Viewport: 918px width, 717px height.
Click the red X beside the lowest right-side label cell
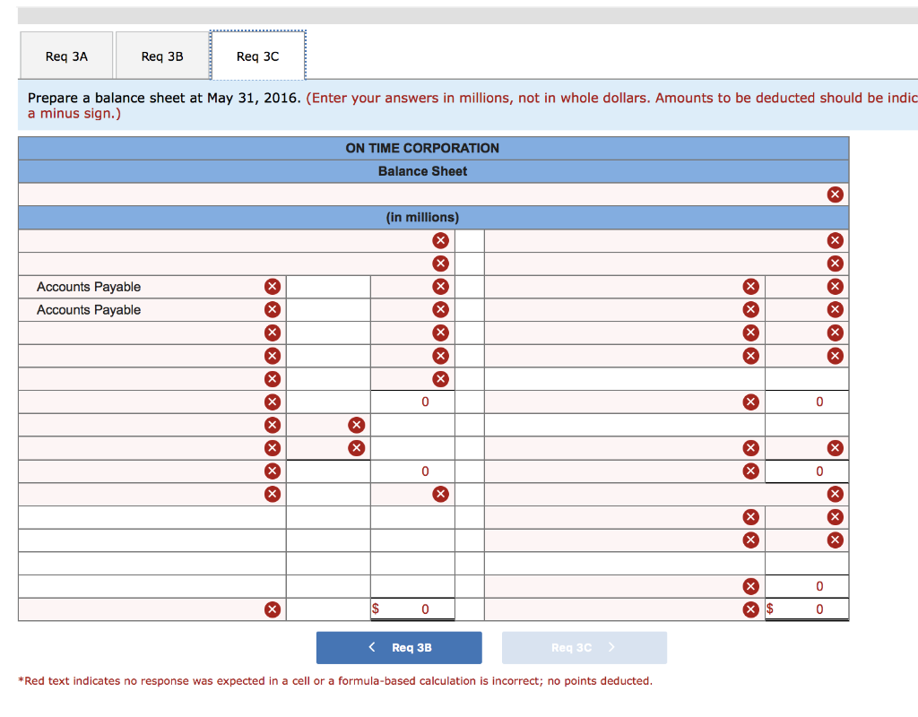750,585
